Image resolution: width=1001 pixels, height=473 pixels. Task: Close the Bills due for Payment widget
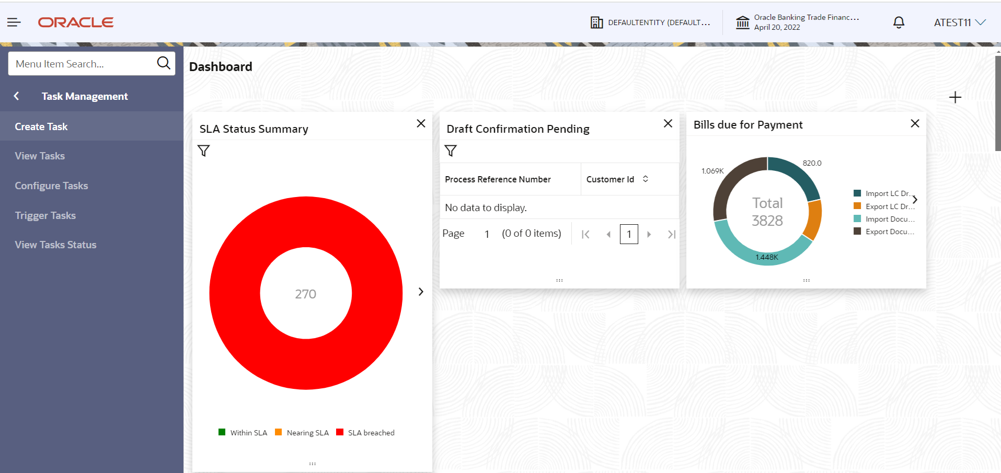click(x=915, y=123)
